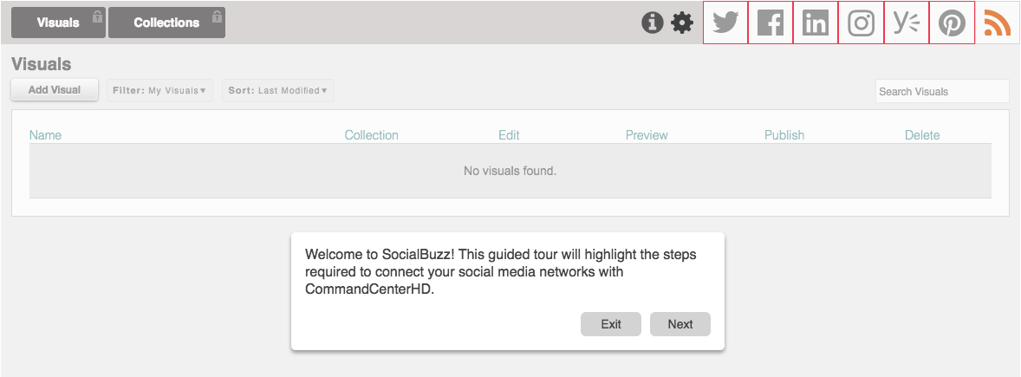The height and width of the screenshot is (377, 1021).
Task: Expand the Filter: My Visuals dropdown
Action: pos(159,90)
